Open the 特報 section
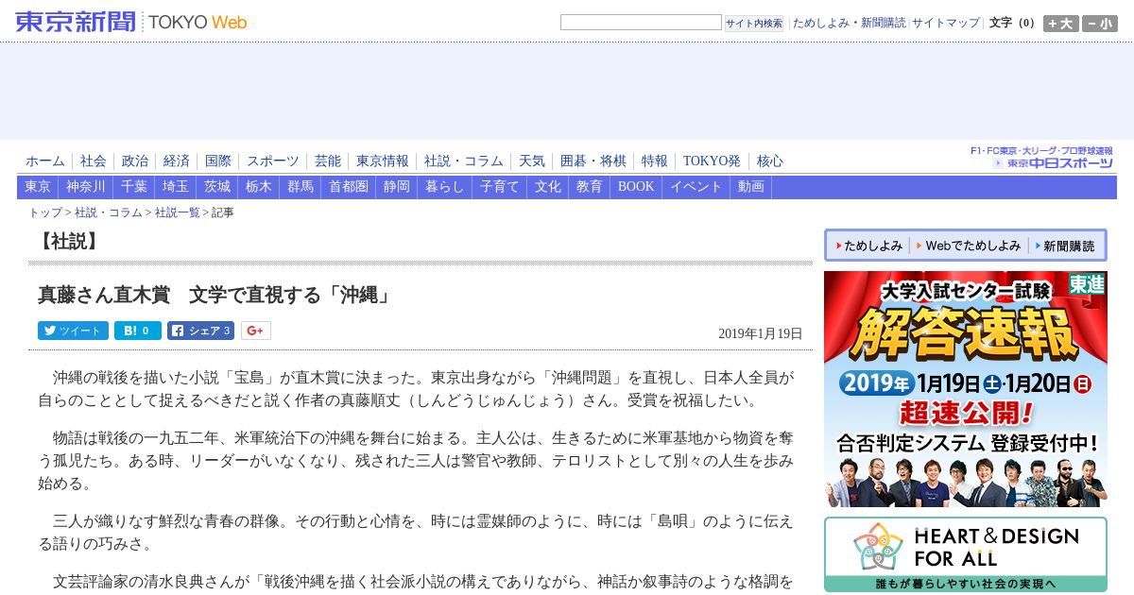 point(655,161)
